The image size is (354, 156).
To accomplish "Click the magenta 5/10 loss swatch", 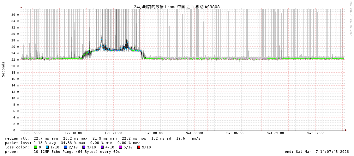I will click(120, 147).
